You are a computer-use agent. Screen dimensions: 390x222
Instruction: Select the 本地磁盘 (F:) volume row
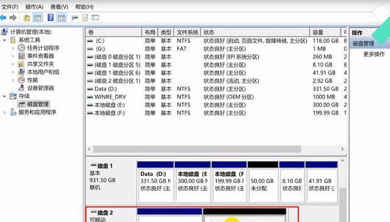[216, 113]
